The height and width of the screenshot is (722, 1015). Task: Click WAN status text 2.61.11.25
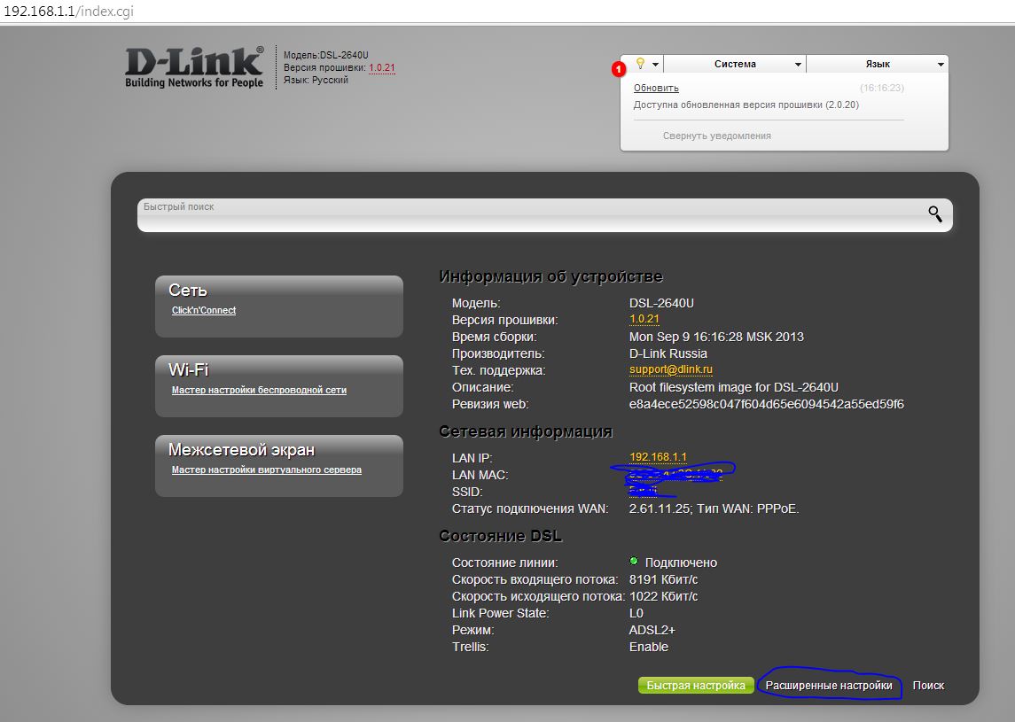659,509
